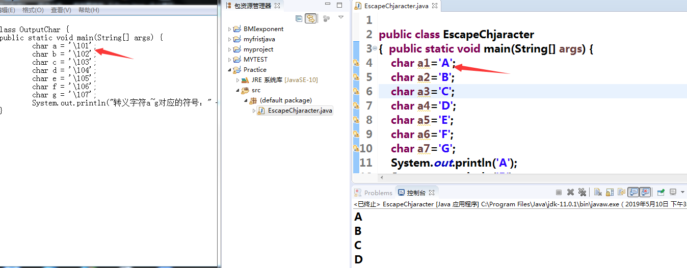Toggle Word Wrap in the console
The height and width of the screenshot is (268, 687).
621,192
